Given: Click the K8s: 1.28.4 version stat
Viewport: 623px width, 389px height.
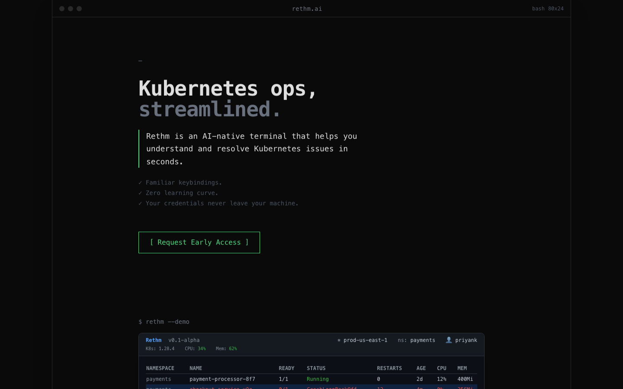Looking at the screenshot, I should 160,349.
